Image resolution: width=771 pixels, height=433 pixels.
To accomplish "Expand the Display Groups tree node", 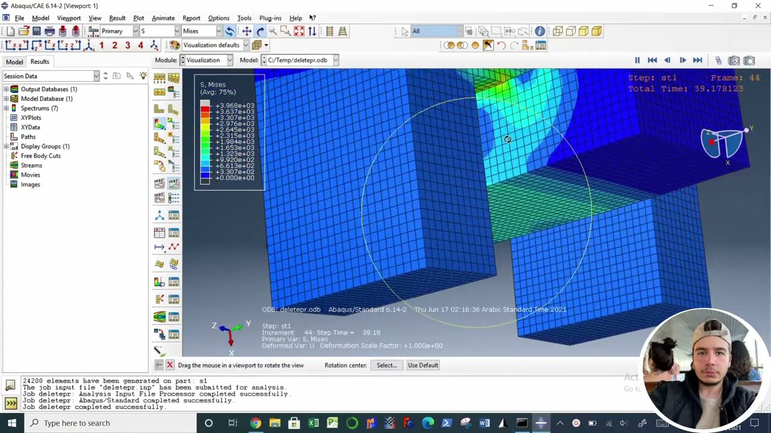I will (x=6, y=146).
